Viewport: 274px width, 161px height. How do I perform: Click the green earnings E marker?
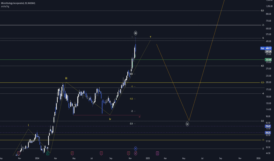pyautogui.click(x=48, y=153)
